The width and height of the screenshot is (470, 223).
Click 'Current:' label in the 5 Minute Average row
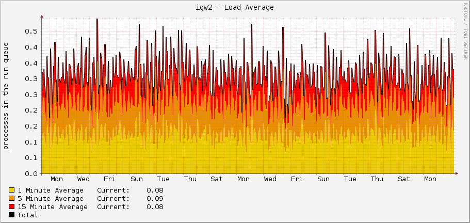114,198
